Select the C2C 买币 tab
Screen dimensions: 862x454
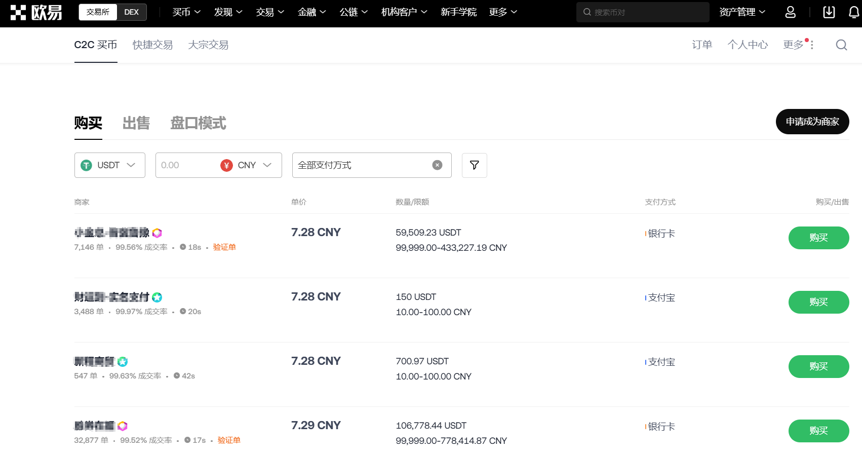point(96,45)
